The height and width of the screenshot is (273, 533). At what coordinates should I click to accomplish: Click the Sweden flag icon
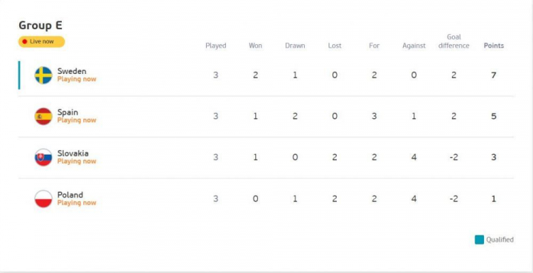[x=43, y=75]
